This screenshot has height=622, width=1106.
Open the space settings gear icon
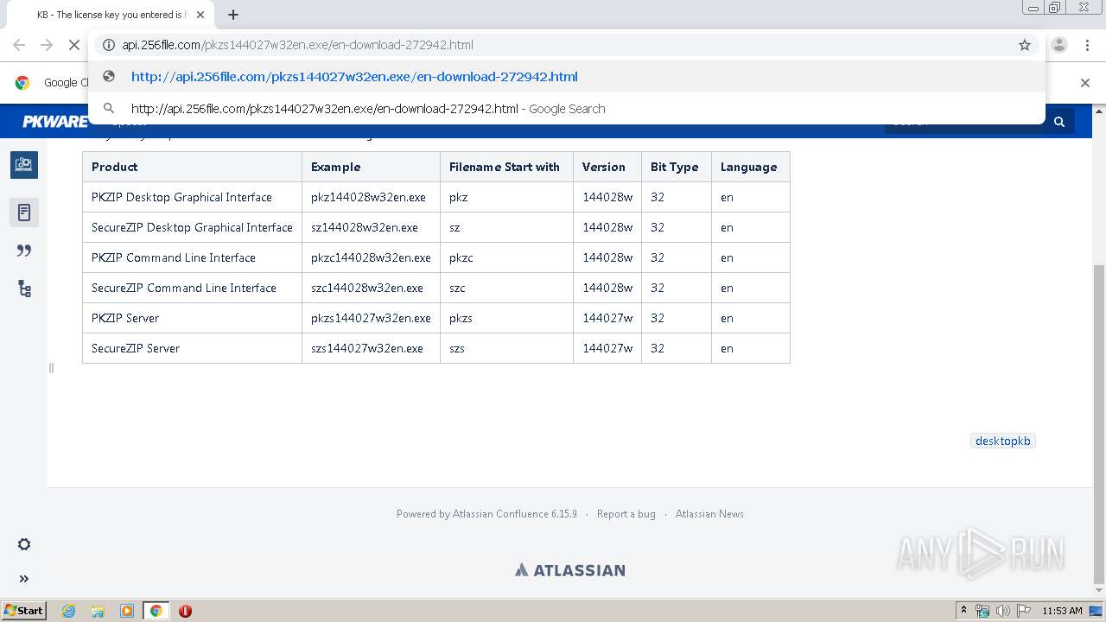(24, 544)
